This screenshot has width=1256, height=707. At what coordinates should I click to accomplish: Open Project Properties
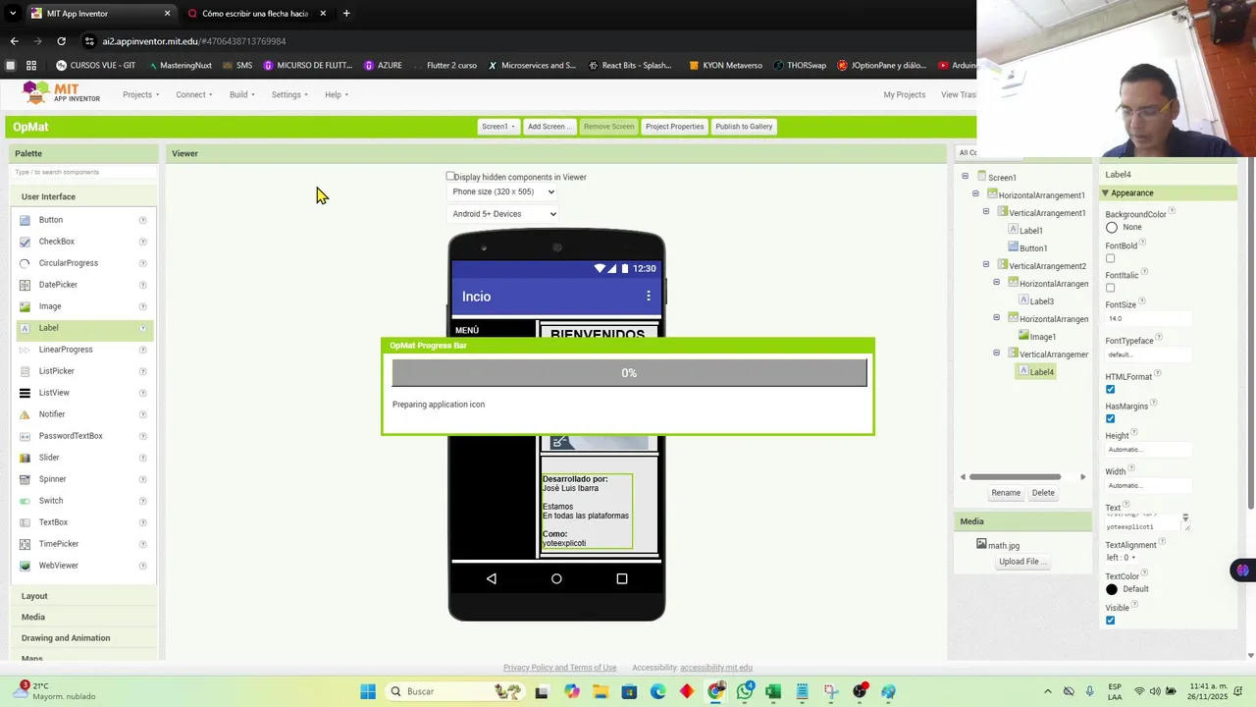[x=674, y=127]
